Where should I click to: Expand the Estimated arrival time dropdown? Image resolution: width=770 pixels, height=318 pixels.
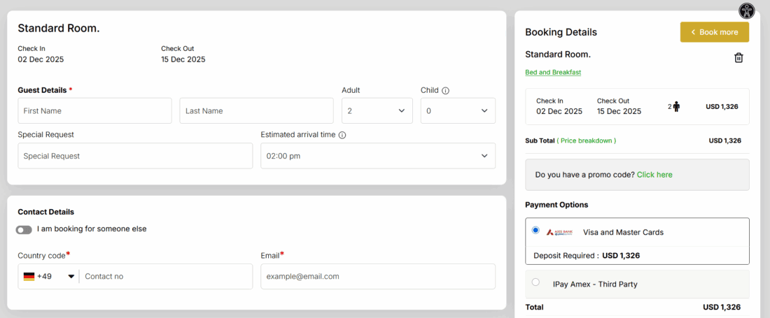pos(377,156)
